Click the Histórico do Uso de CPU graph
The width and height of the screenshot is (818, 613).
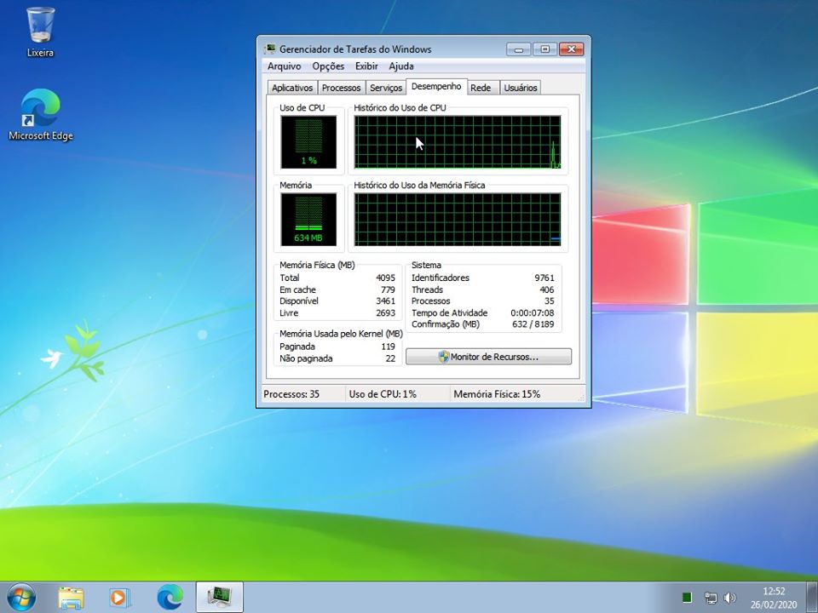(x=458, y=142)
